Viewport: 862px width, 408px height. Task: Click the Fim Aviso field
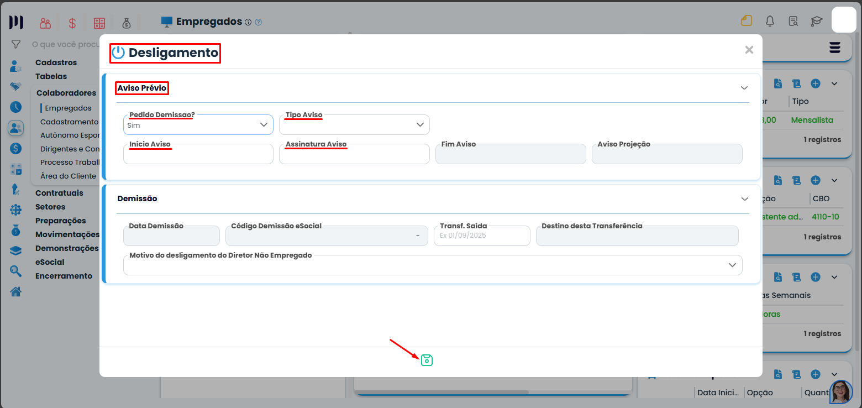[511, 154]
